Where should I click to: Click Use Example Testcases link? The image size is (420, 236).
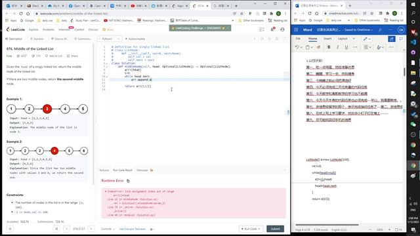[x=133, y=229]
